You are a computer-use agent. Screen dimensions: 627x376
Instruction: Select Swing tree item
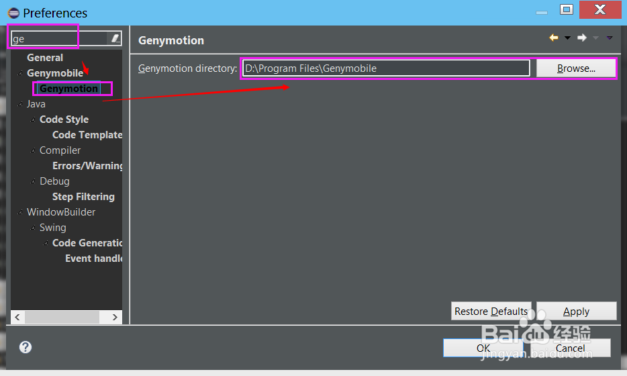click(x=53, y=228)
